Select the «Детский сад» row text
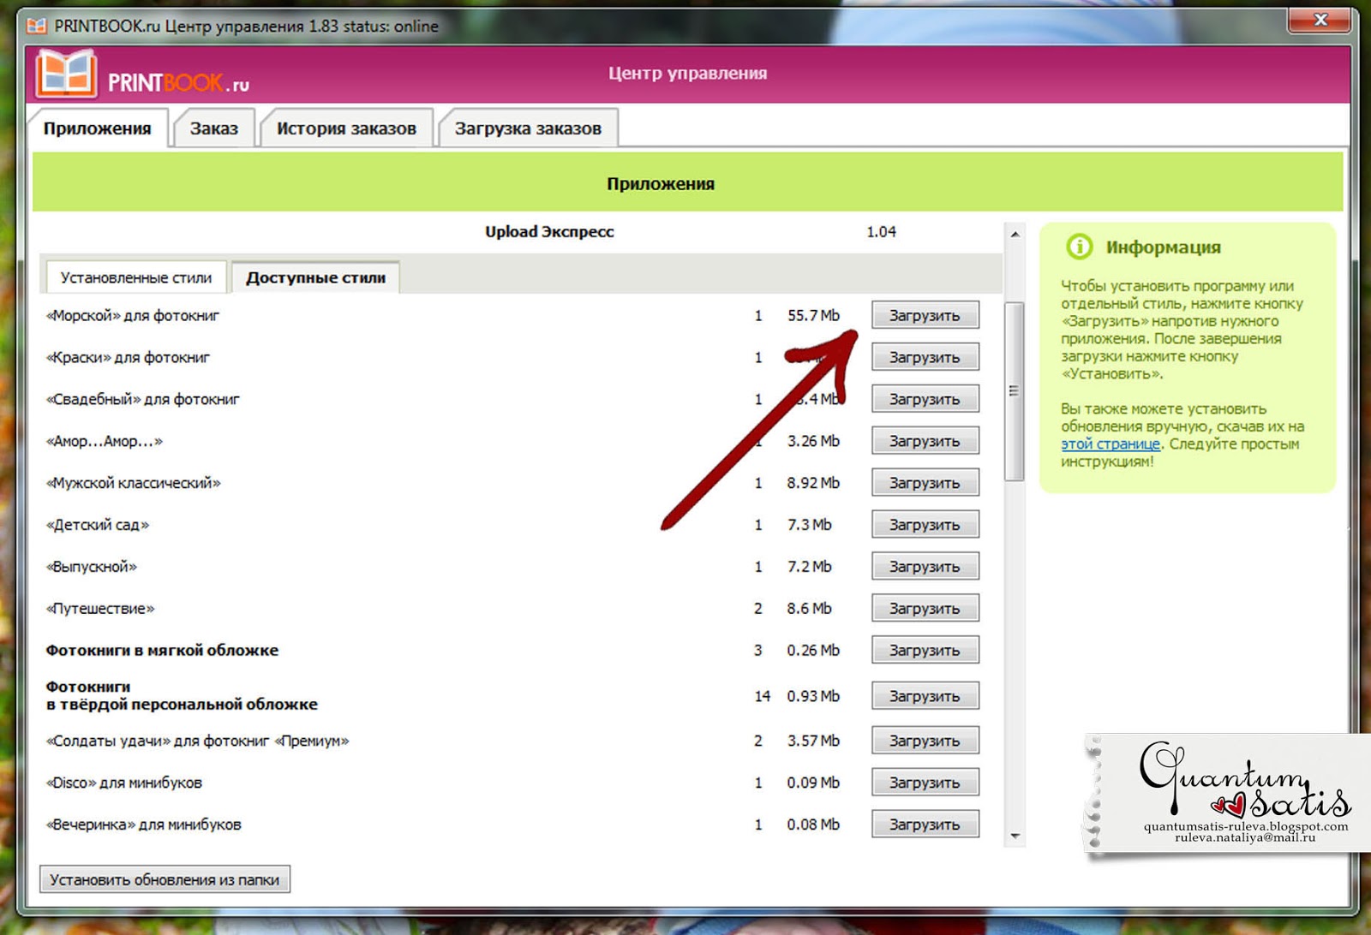 point(98,526)
